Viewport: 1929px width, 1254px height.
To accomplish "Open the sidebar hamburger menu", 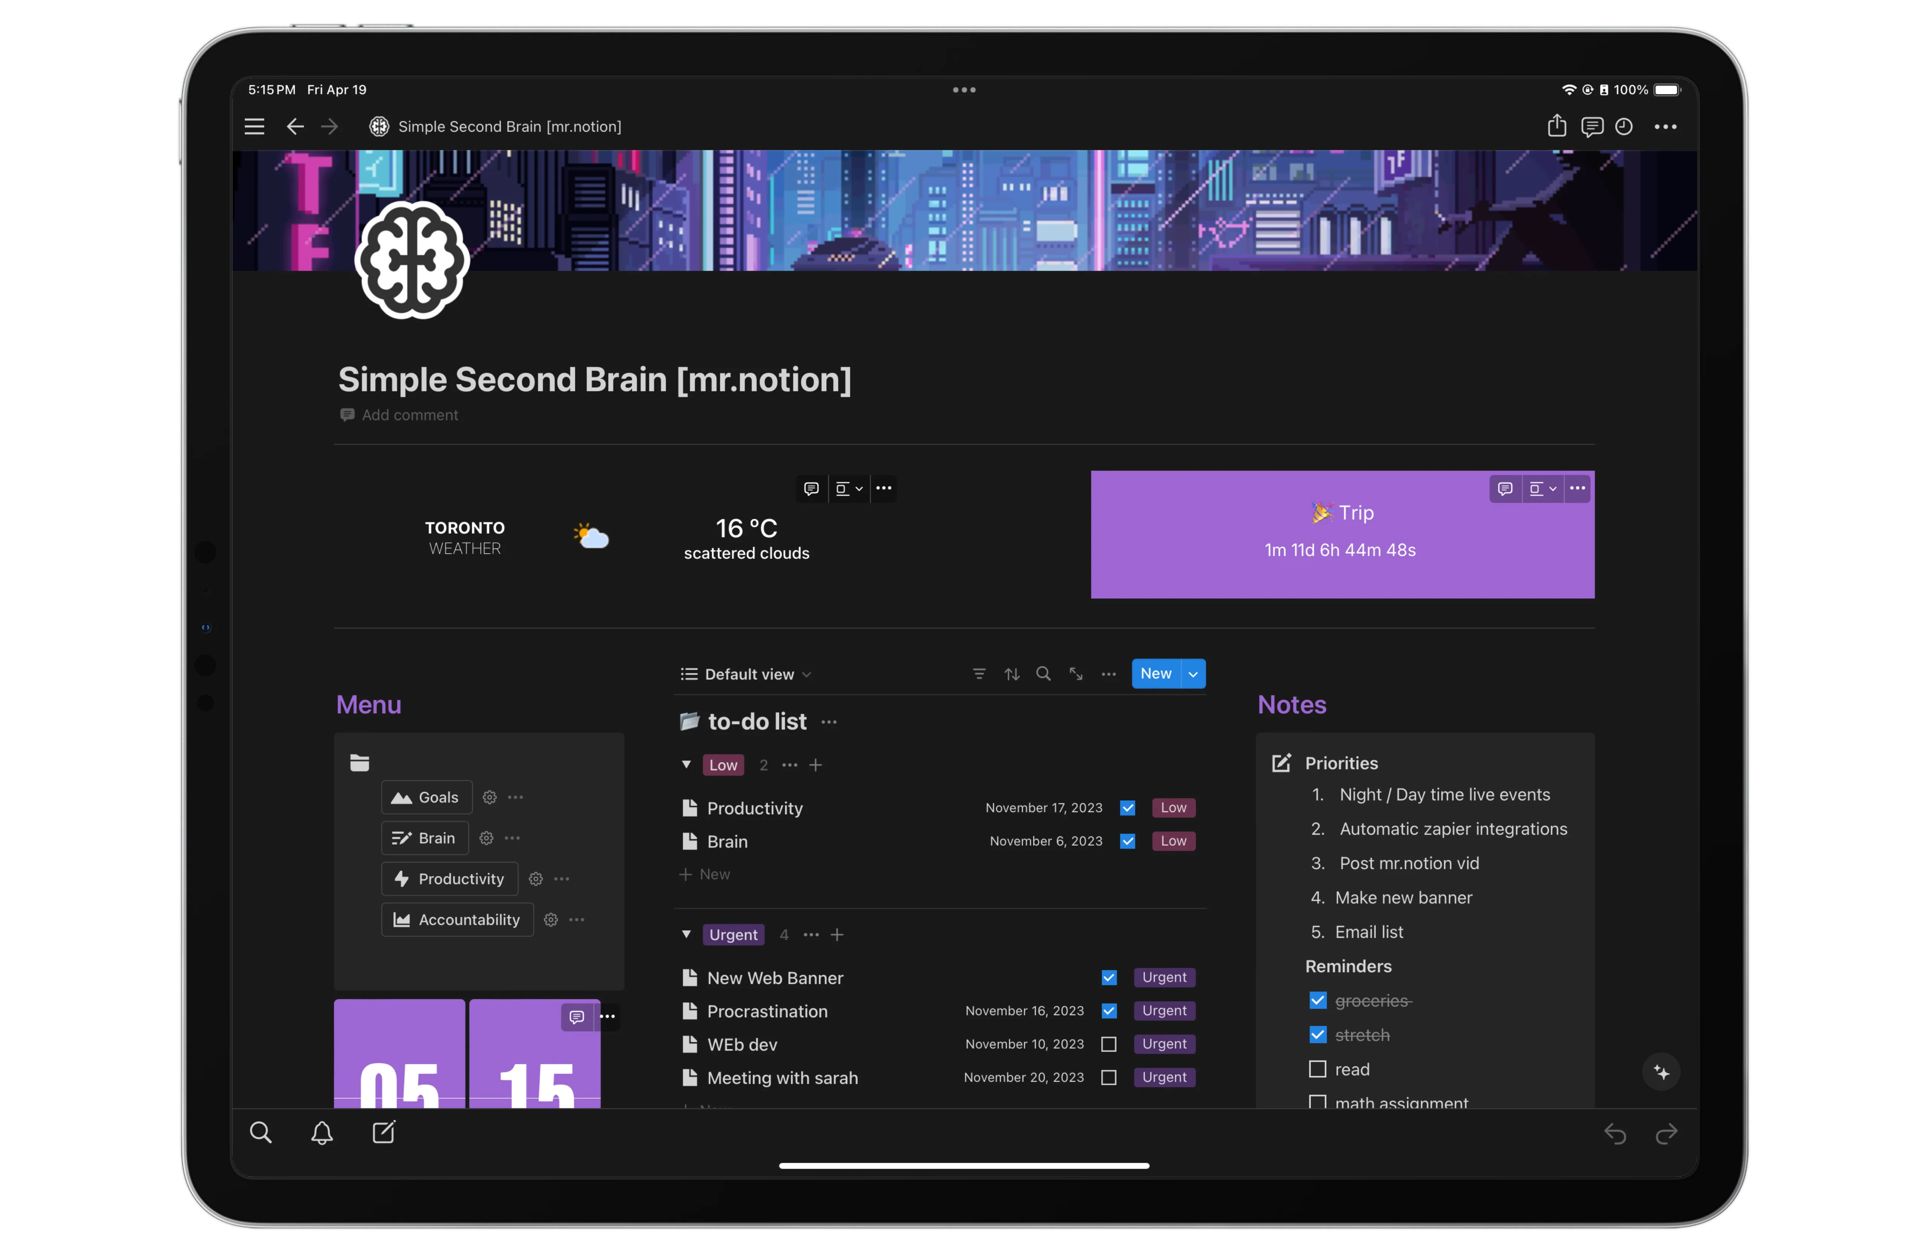I will [254, 127].
